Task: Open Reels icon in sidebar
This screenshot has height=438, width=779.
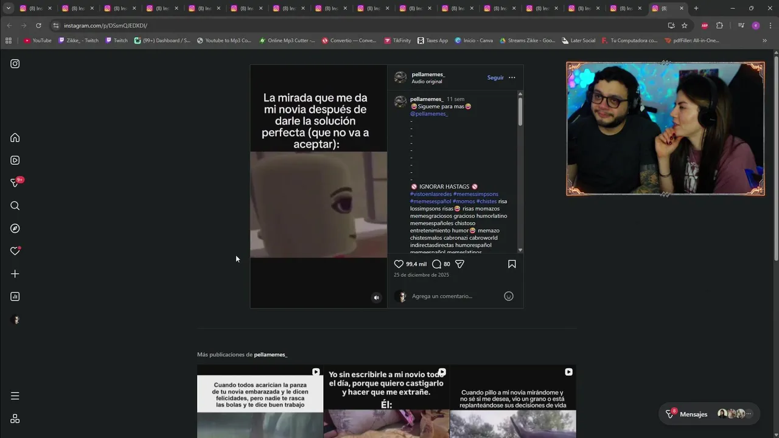Action: coord(15,160)
